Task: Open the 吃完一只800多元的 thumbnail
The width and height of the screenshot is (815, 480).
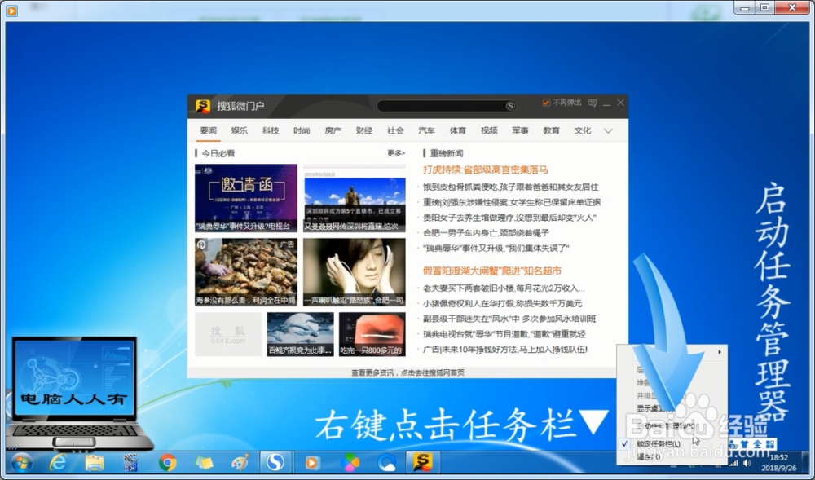Action: pos(372,334)
